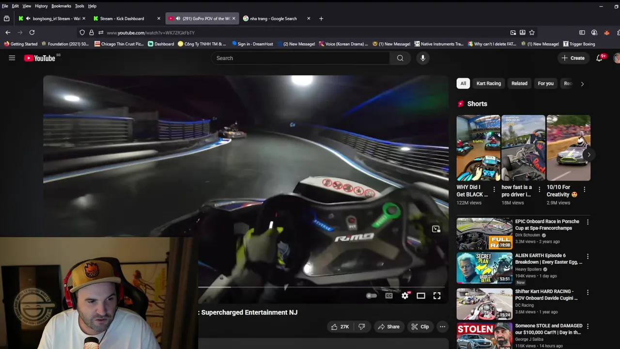
Task: Enter full screen video mode
Action: click(437, 296)
